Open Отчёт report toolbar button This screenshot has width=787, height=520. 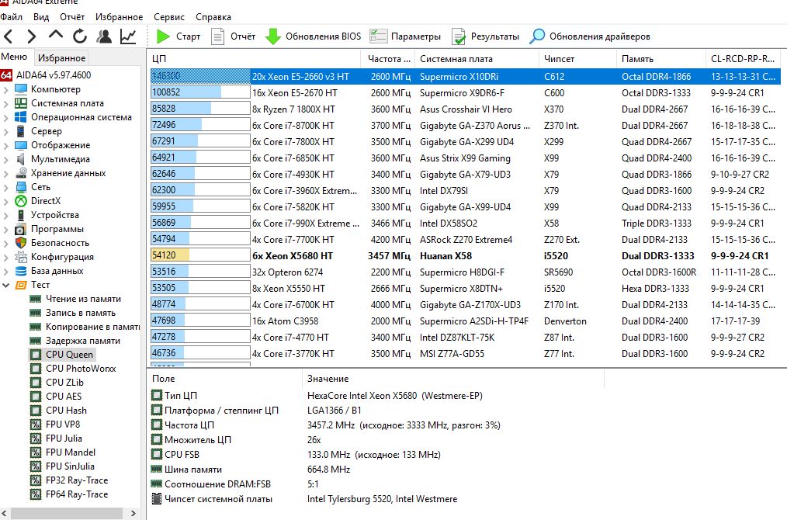(234, 36)
